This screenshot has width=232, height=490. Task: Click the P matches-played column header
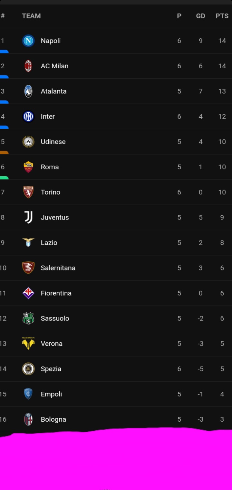point(179,16)
